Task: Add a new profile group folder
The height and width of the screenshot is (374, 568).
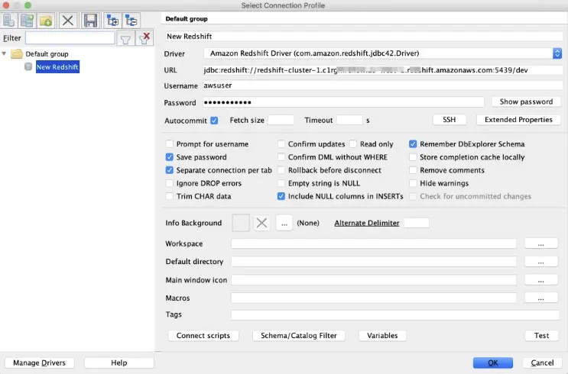Action: tap(46, 21)
